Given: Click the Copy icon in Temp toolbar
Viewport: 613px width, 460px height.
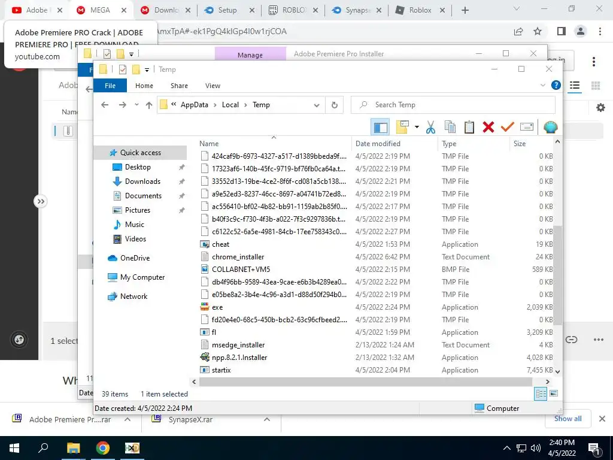Looking at the screenshot, I should click(450, 127).
